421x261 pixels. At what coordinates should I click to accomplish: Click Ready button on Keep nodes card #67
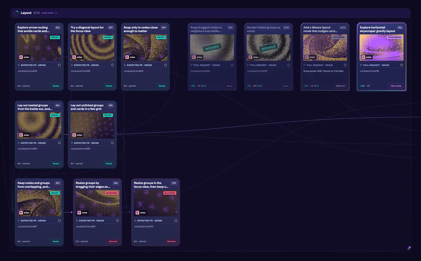[56, 242]
